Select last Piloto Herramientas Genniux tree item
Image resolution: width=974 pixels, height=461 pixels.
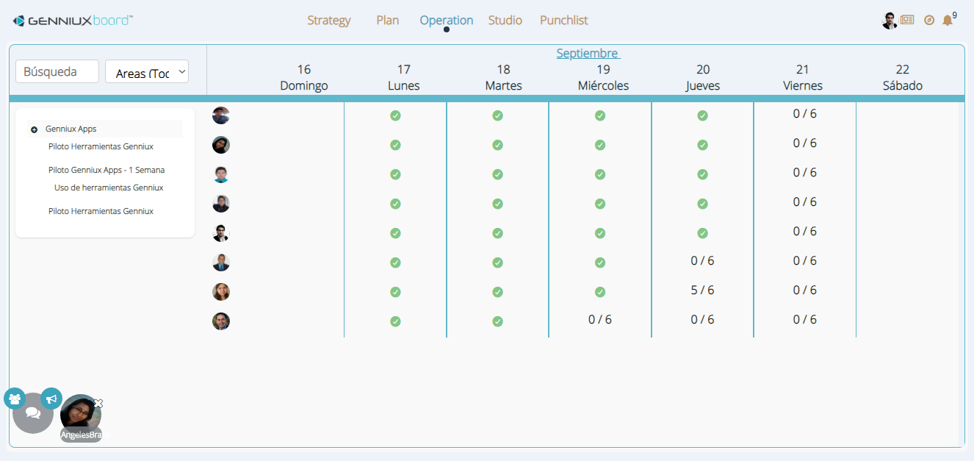point(101,211)
